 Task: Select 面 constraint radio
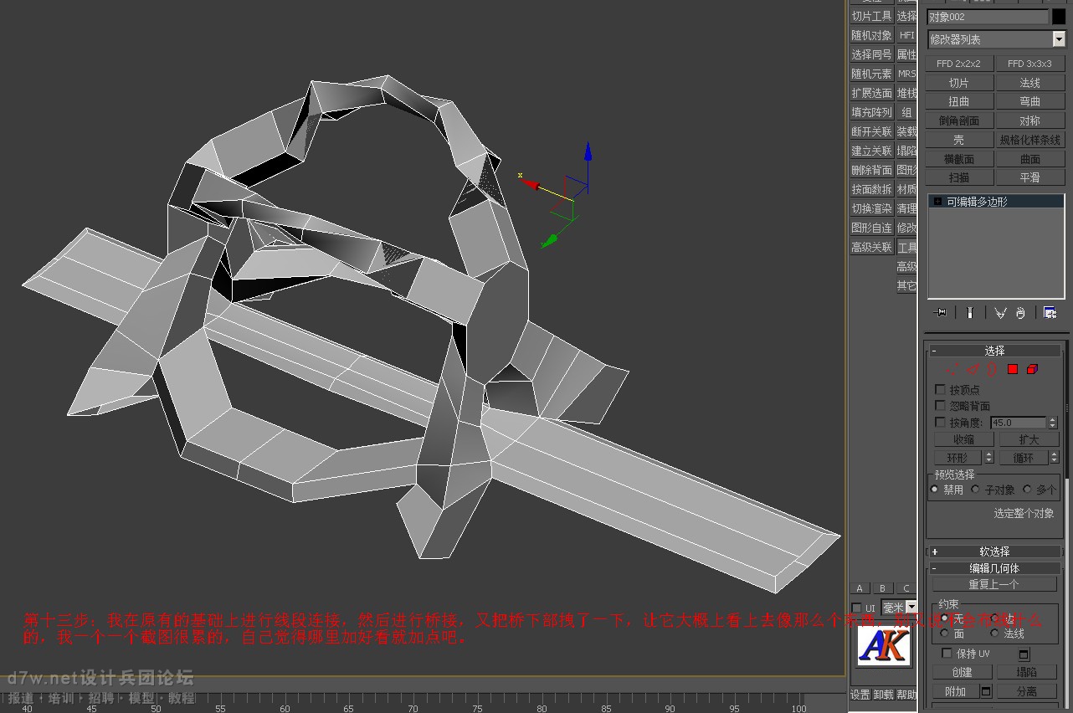click(x=945, y=633)
